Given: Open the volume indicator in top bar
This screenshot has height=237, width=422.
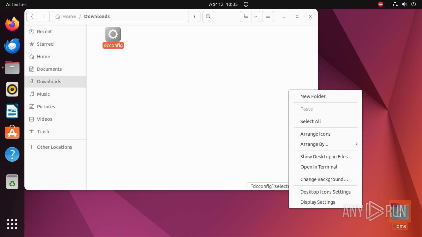Looking at the screenshot, I should pos(405,4).
